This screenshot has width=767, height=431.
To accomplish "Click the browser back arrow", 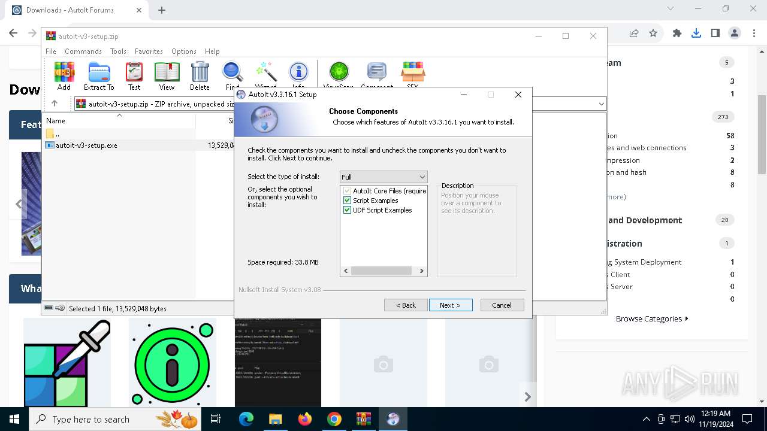I will click(x=13, y=34).
